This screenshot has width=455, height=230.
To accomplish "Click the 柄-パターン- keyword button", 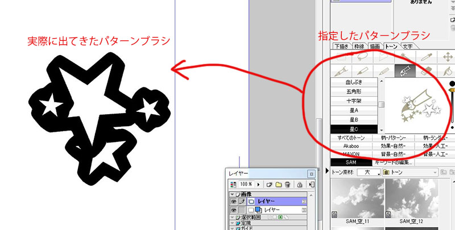I will (393, 138).
